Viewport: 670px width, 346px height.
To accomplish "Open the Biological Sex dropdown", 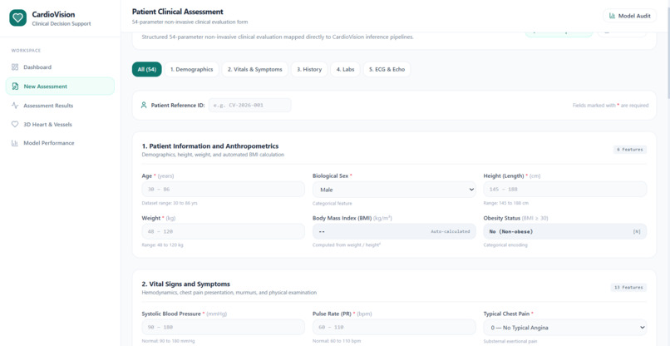I will click(394, 190).
